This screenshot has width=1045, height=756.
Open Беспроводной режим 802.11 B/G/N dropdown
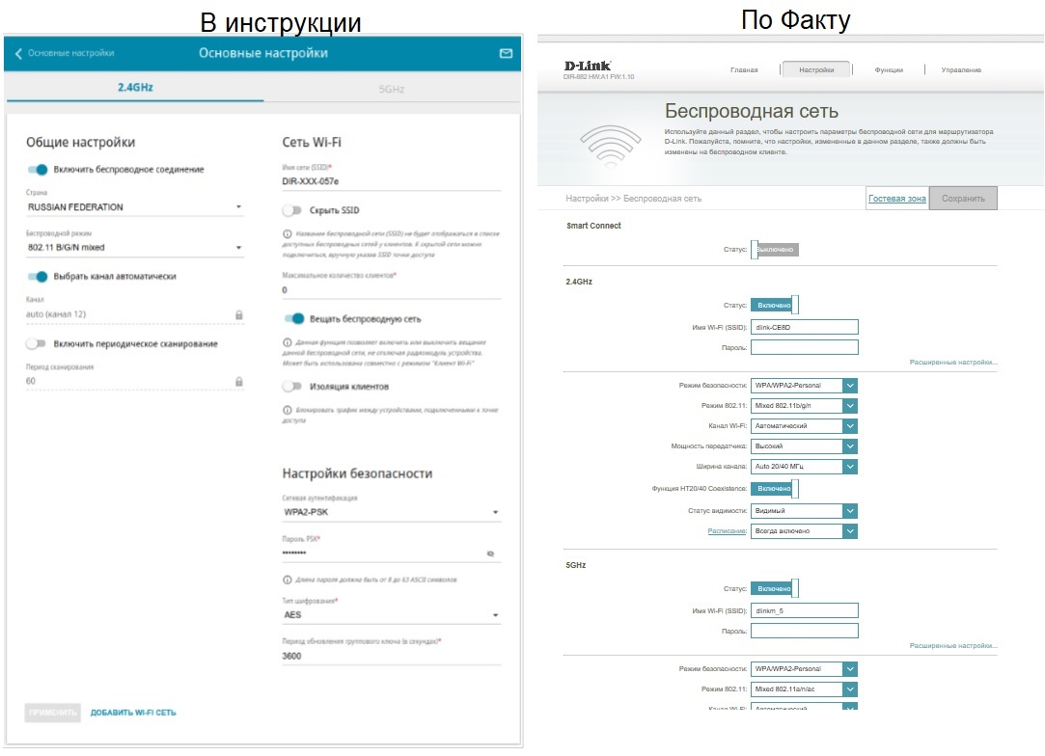(135, 248)
